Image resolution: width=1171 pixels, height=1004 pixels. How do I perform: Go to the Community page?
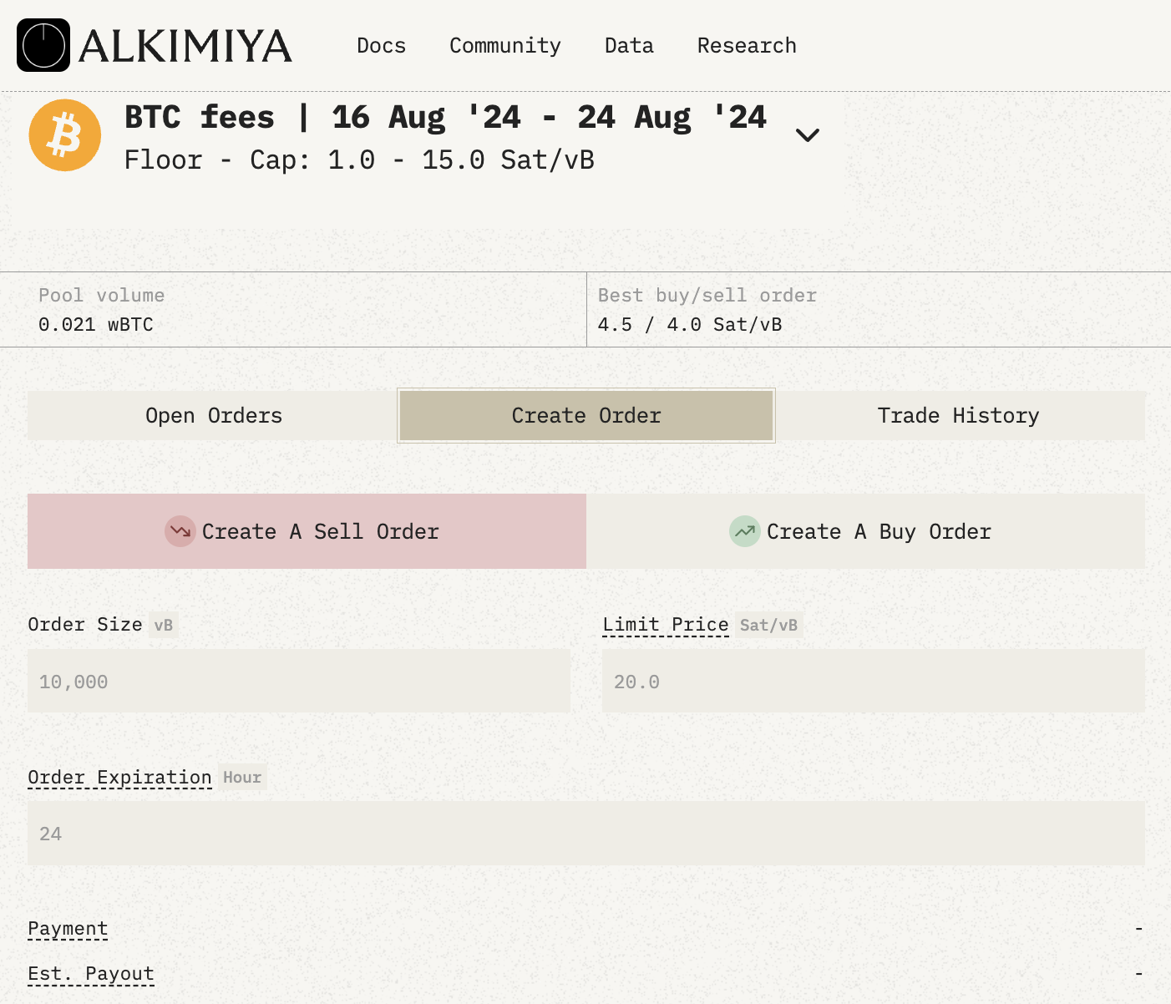pos(505,46)
